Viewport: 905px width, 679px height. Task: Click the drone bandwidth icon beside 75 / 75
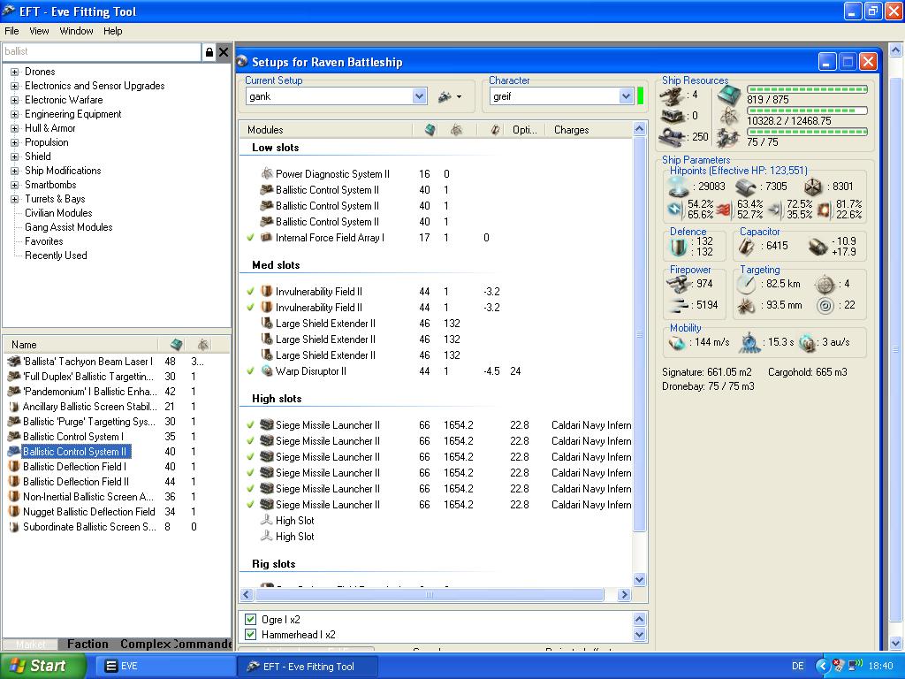click(728, 139)
